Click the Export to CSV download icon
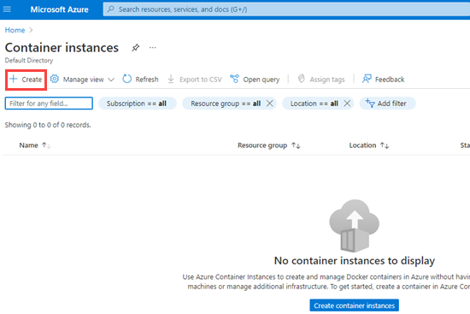 click(171, 80)
